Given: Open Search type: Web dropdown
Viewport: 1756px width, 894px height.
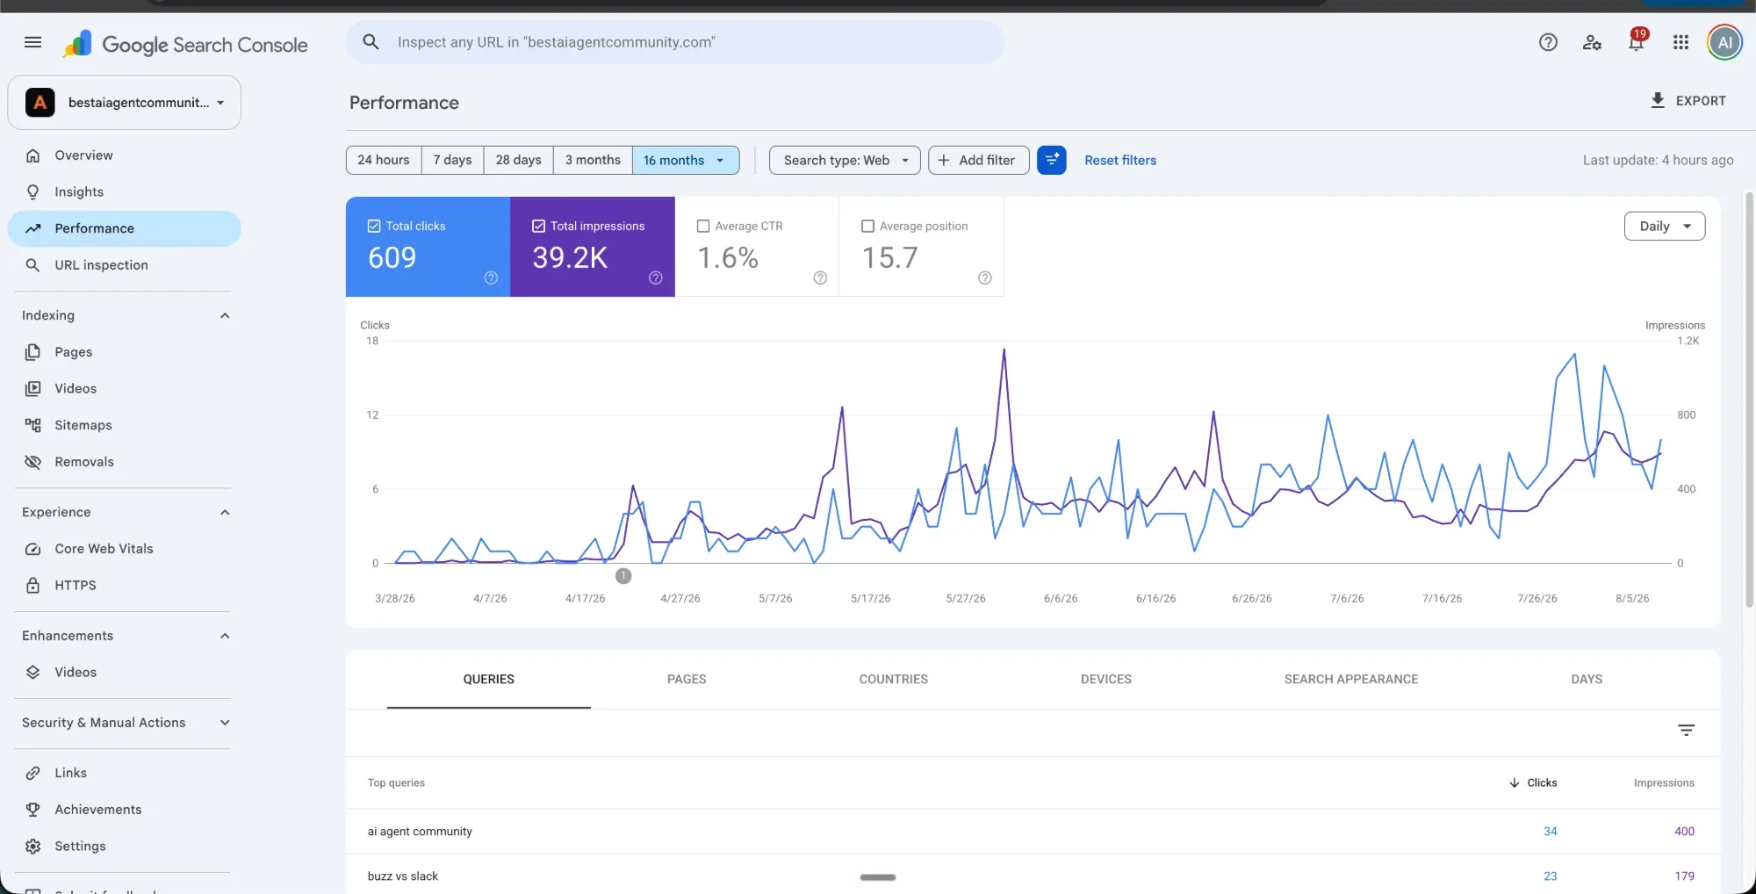Looking at the screenshot, I should coord(845,160).
